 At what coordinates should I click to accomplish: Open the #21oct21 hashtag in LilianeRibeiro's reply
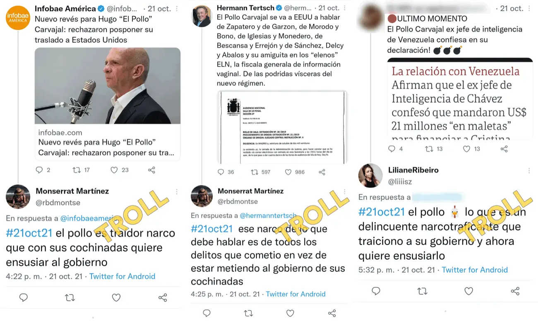point(382,212)
